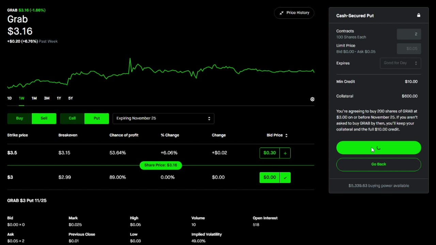
Task: Click the +6.06% change value
Action: coord(169,153)
